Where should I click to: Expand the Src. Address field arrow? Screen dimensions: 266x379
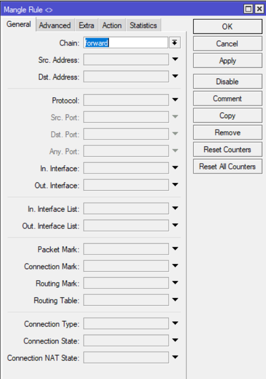(175, 59)
